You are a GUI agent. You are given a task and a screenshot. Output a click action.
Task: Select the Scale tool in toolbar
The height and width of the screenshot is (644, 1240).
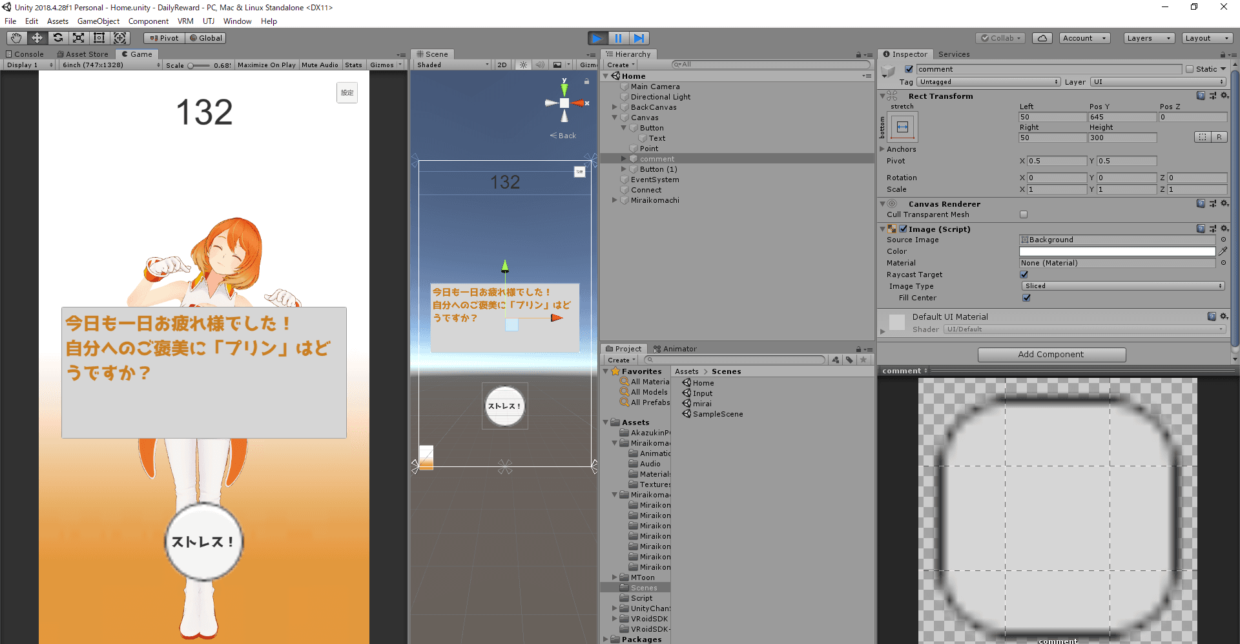pos(79,38)
